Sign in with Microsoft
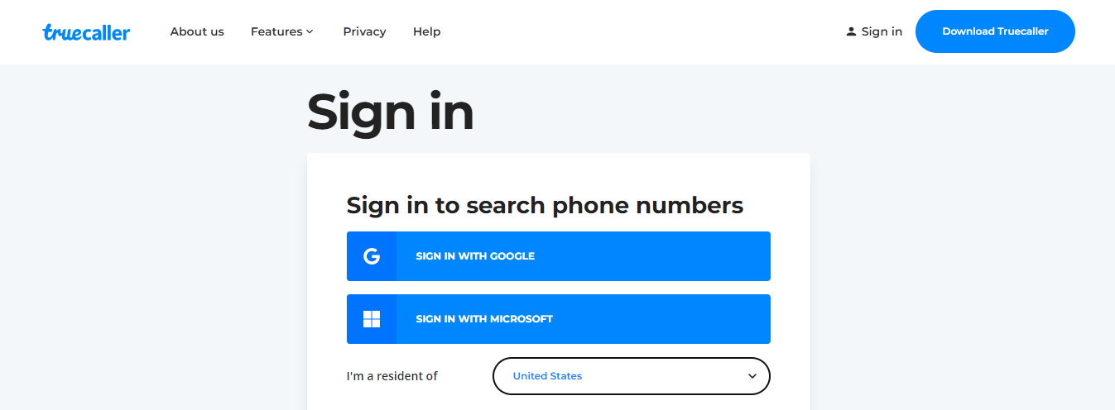The width and height of the screenshot is (1115, 410). [559, 319]
